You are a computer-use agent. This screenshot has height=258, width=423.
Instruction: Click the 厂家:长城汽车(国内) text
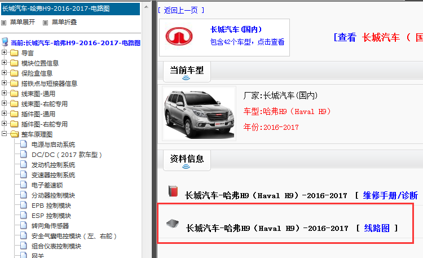[280, 95]
